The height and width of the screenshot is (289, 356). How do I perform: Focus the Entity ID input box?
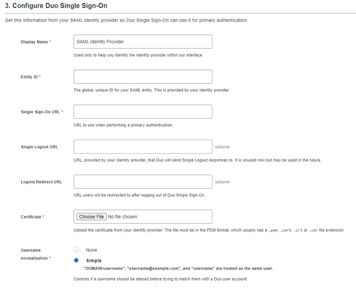tap(143, 77)
